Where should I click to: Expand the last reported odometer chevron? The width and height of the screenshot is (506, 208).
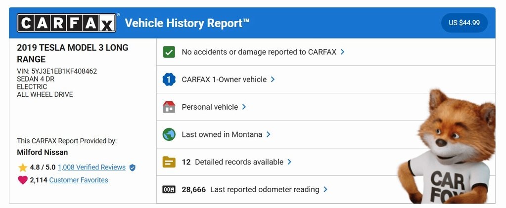point(325,190)
